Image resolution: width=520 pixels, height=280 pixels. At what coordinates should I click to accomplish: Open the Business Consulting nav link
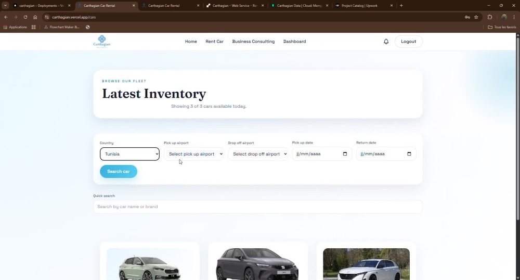tap(253, 42)
